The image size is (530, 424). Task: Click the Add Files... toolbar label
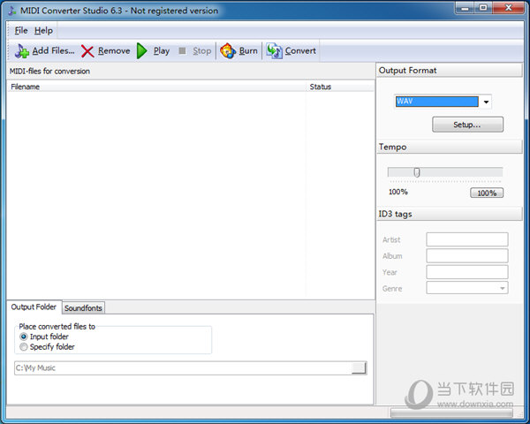click(53, 50)
